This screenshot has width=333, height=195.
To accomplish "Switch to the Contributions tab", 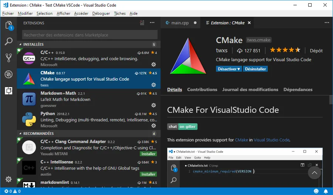I will coord(202,89).
